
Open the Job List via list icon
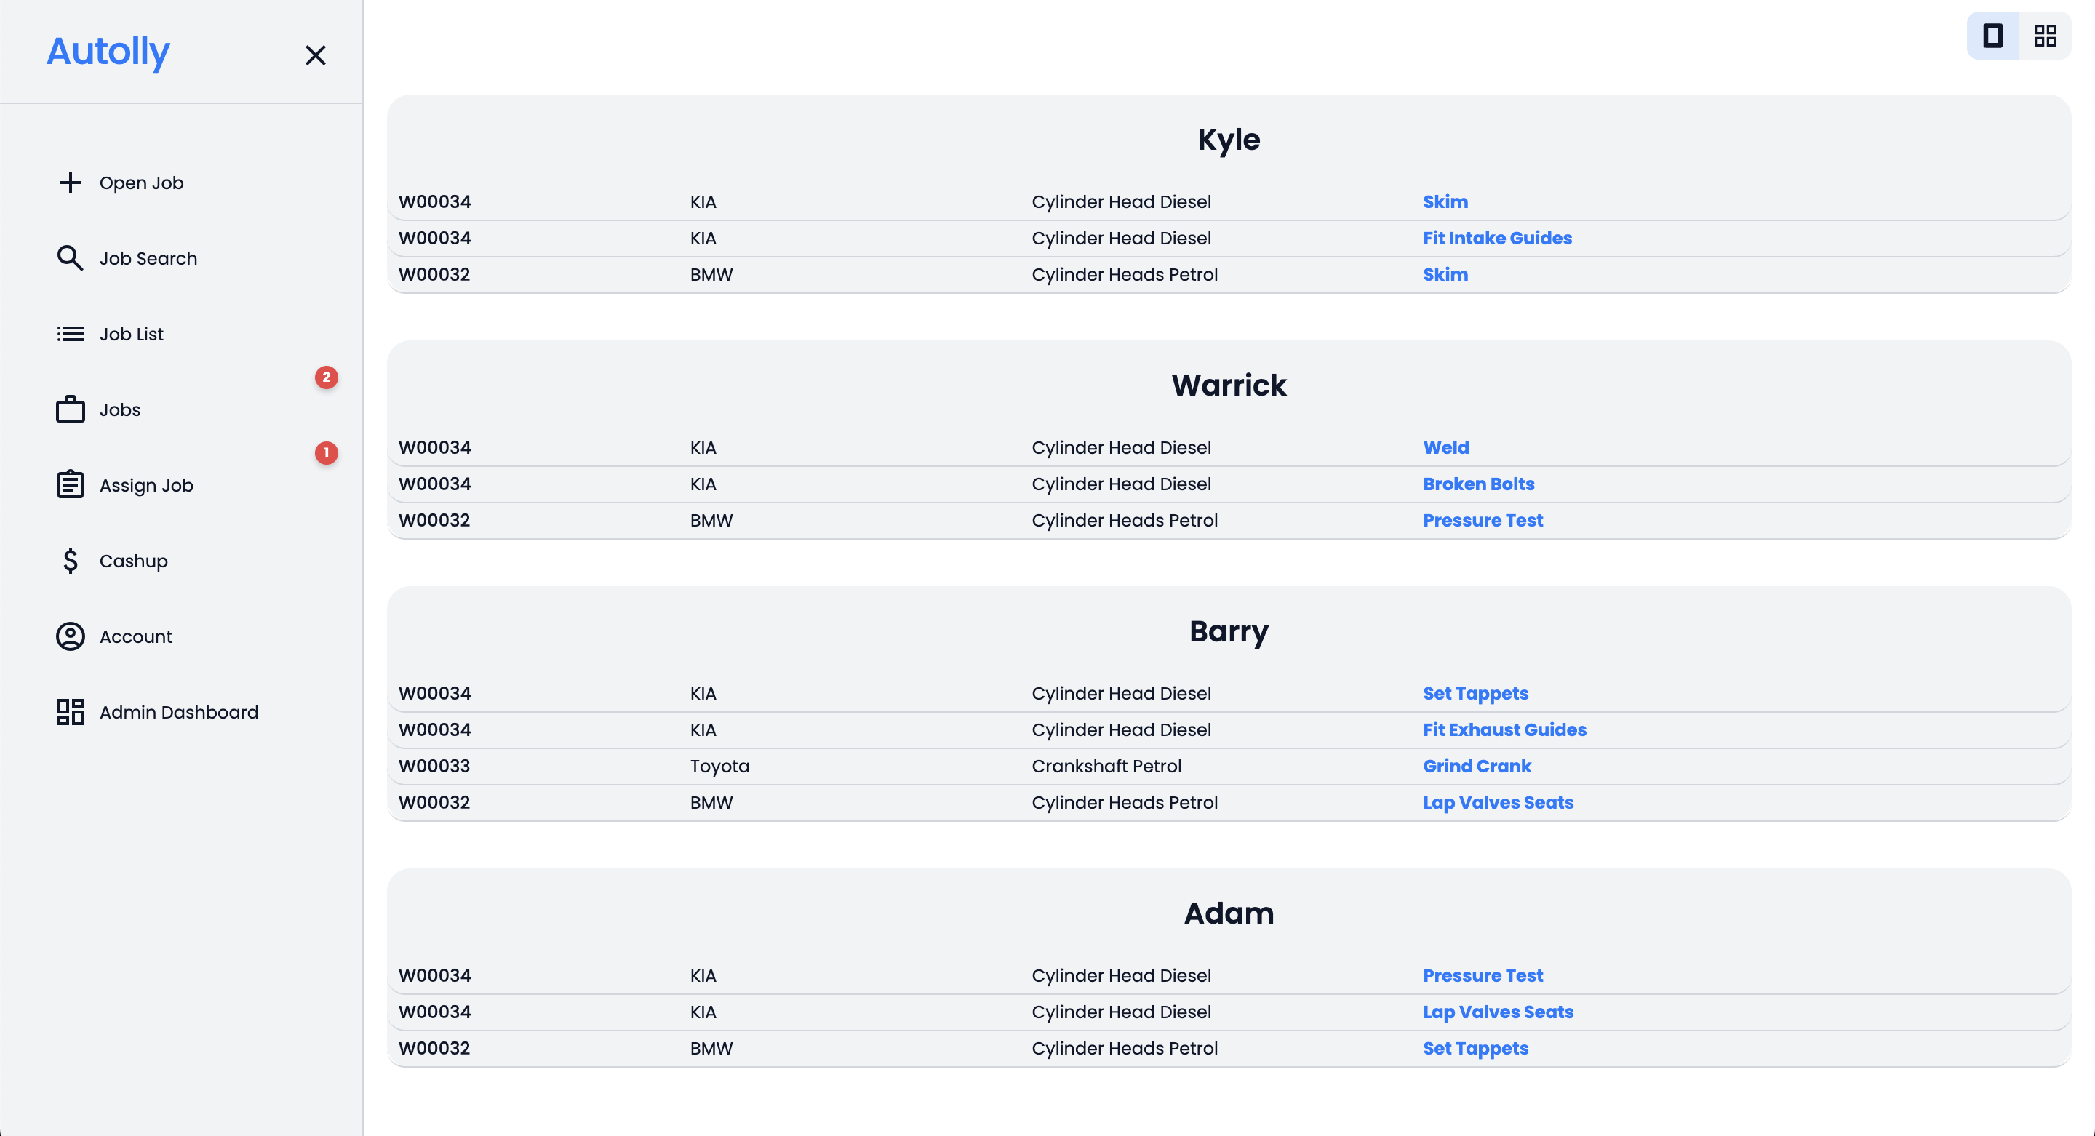point(71,333)
